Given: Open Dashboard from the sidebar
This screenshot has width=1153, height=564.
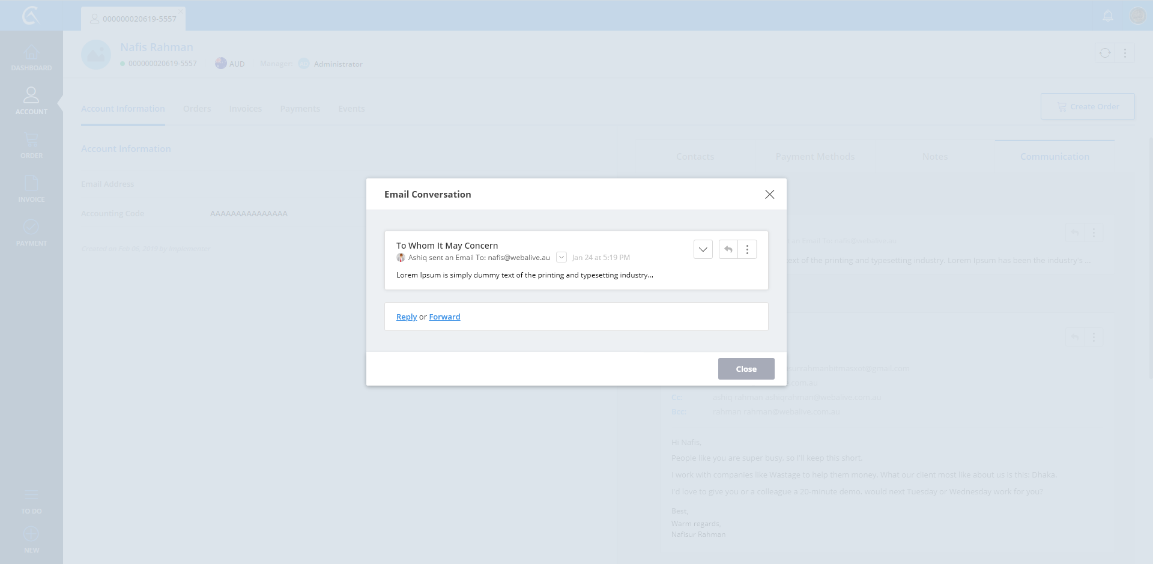Looking at the screenshot, I should click(x=31, y=58).
